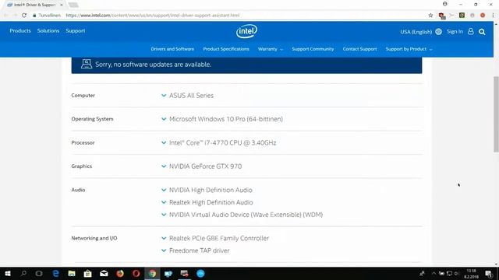
Task: Go to Product Specifications
Action: pos(226,49)
